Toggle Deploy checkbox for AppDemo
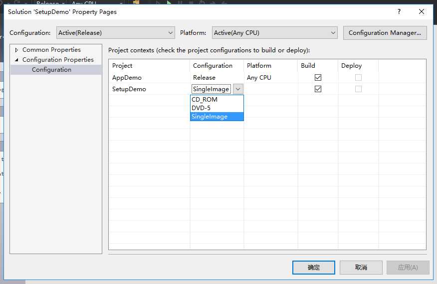 [x=358, y=77]
